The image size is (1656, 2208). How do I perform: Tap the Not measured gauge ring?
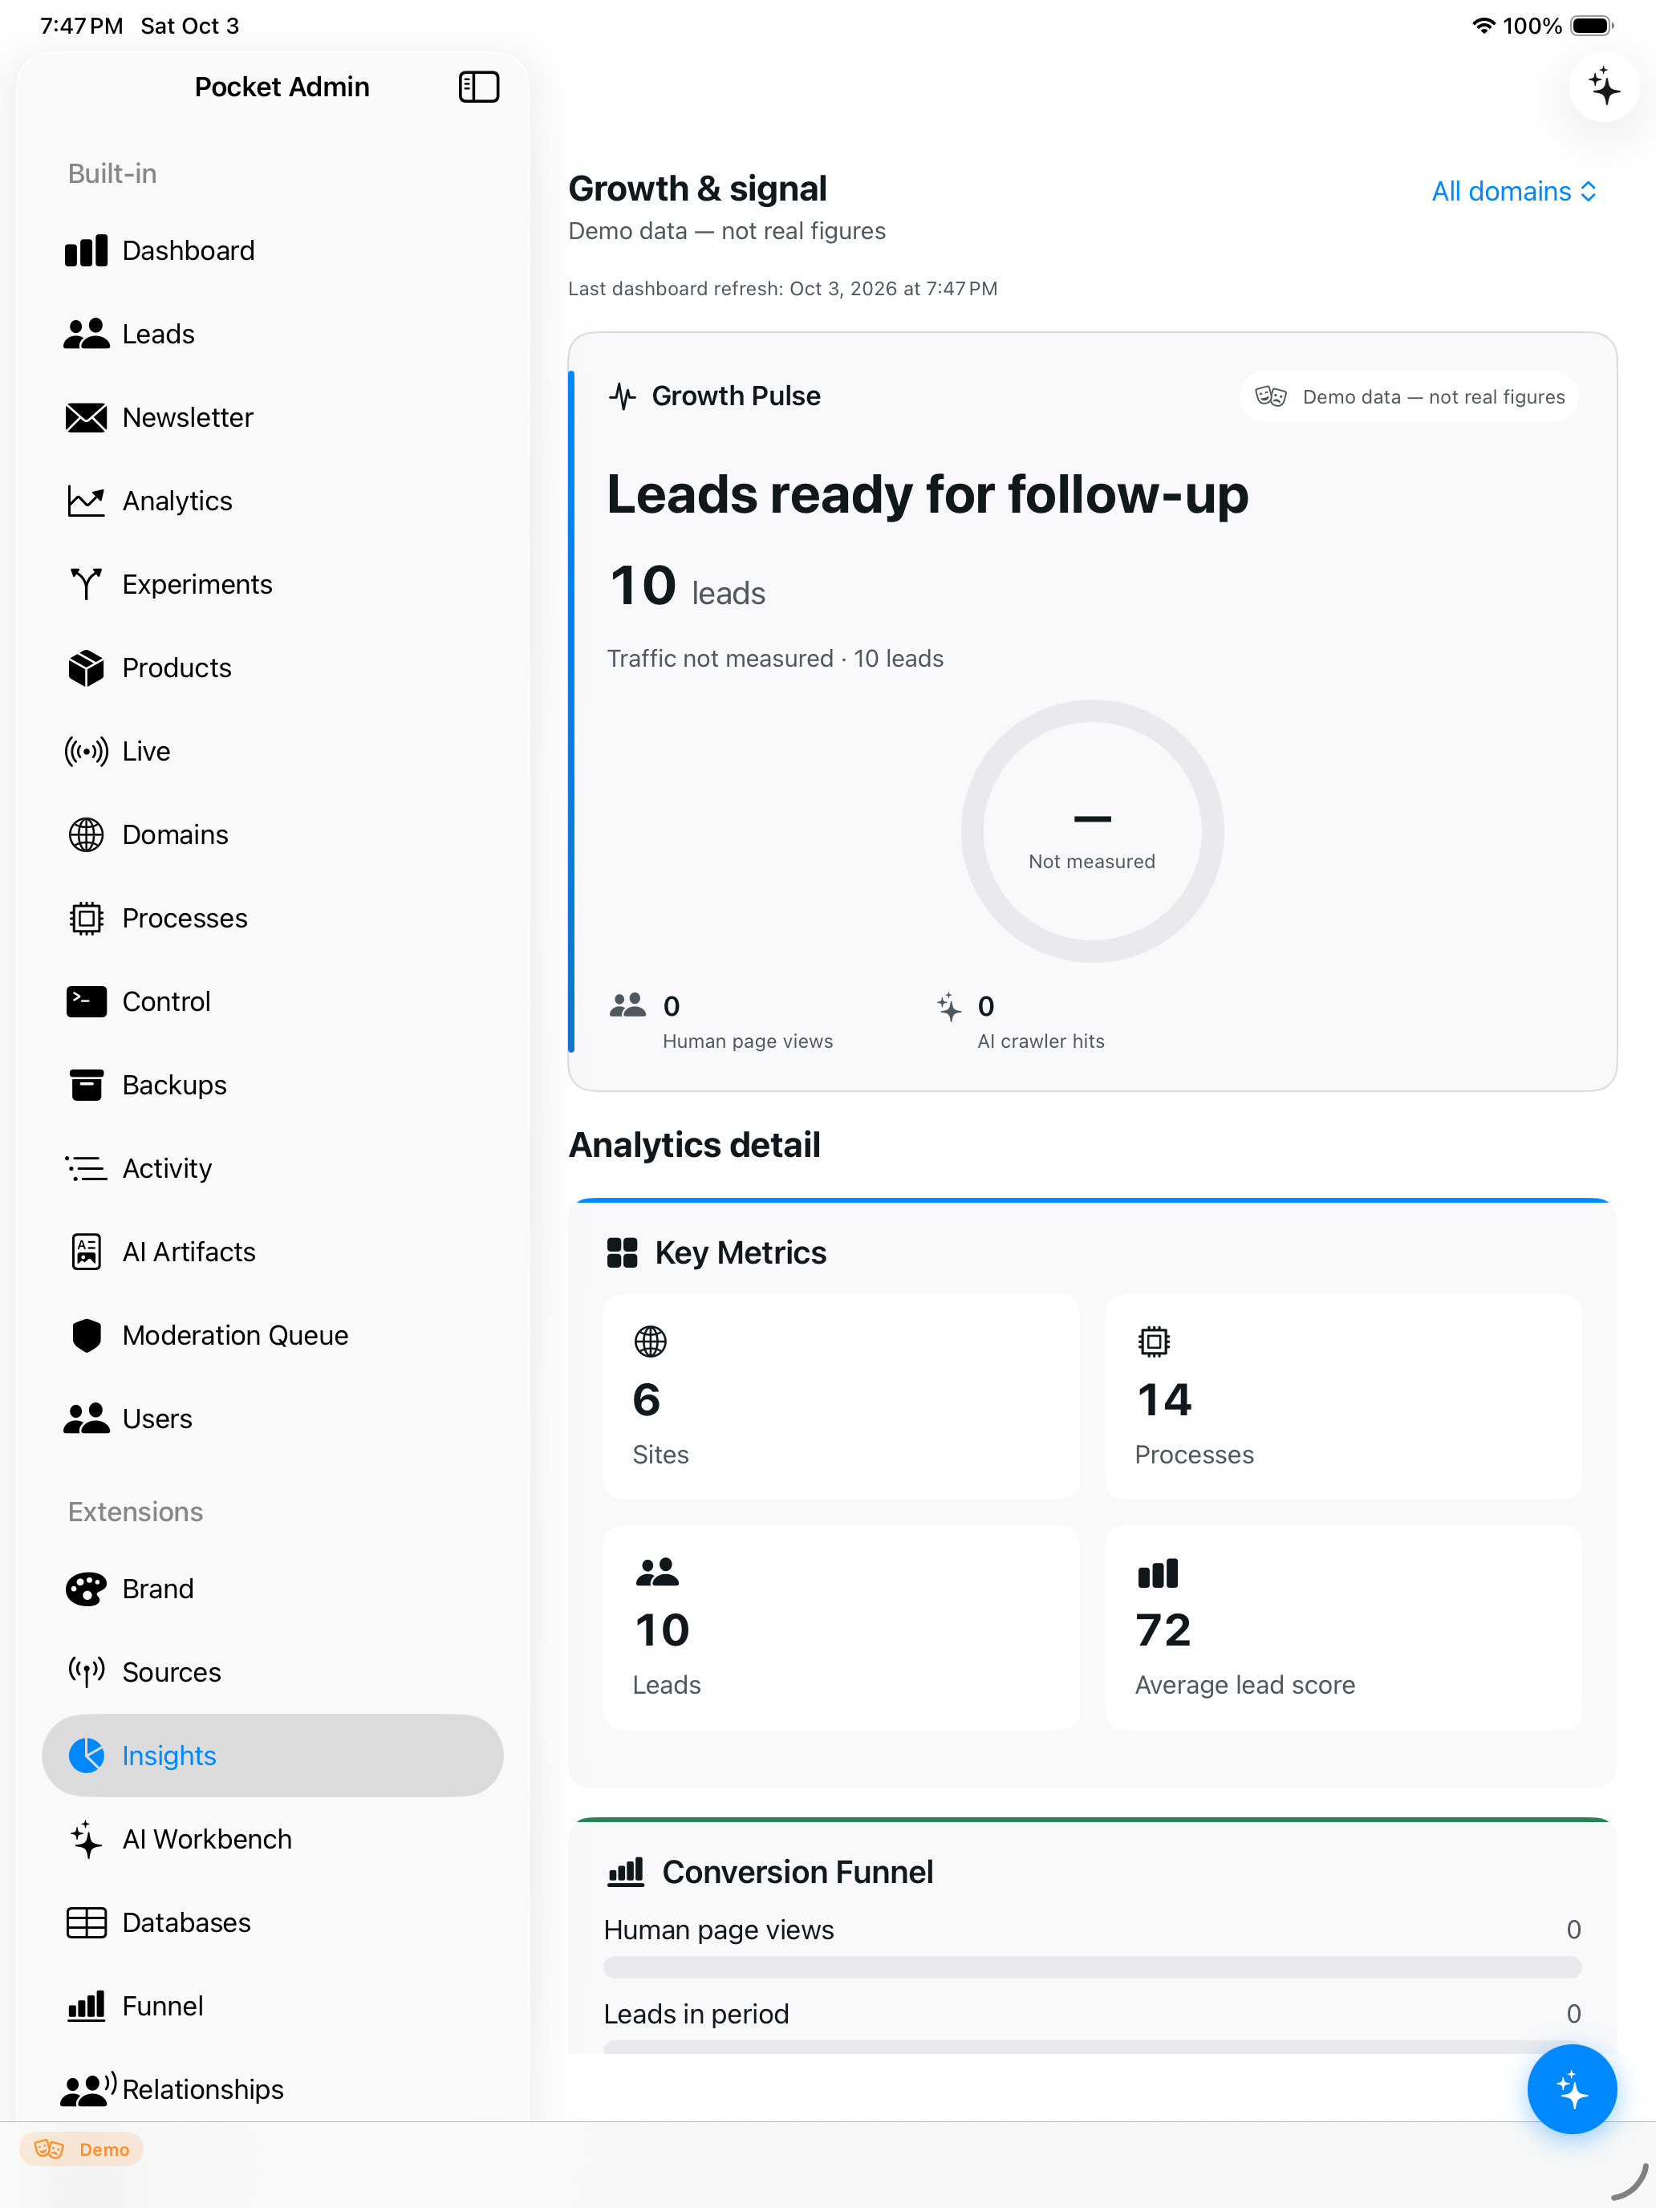click(x=1092, y=830)
